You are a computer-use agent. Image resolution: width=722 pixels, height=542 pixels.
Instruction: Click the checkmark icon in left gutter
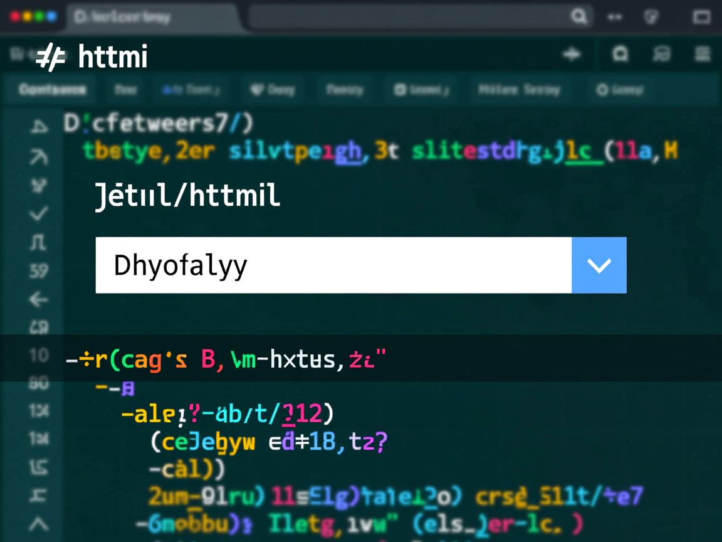click(39, 214)
